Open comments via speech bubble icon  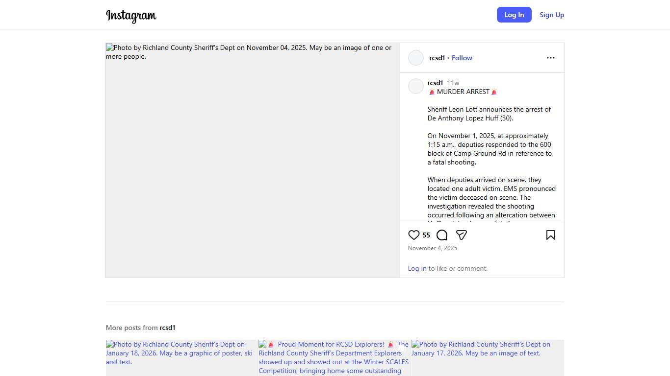[x=442, y=235]
